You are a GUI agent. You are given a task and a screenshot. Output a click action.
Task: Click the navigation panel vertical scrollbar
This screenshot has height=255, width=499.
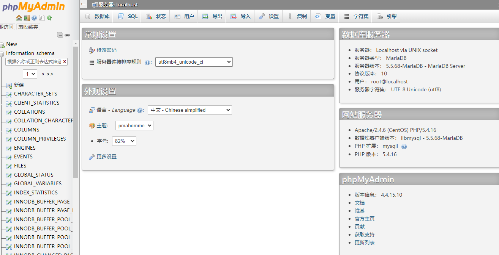[76, 112]
